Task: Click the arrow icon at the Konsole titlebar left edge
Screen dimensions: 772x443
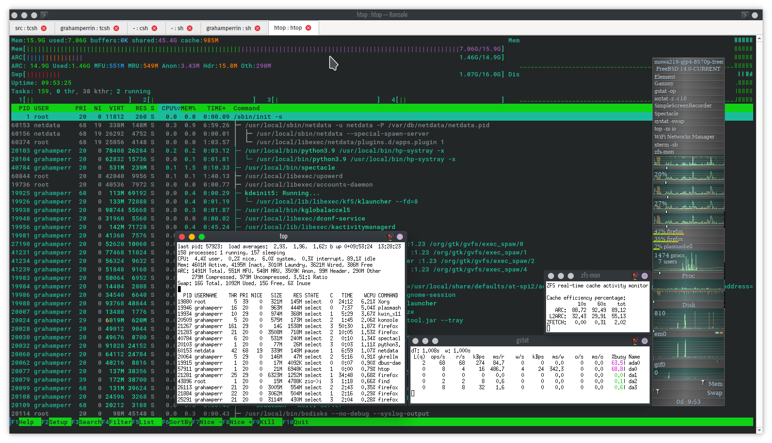Action: click(44, 15)
